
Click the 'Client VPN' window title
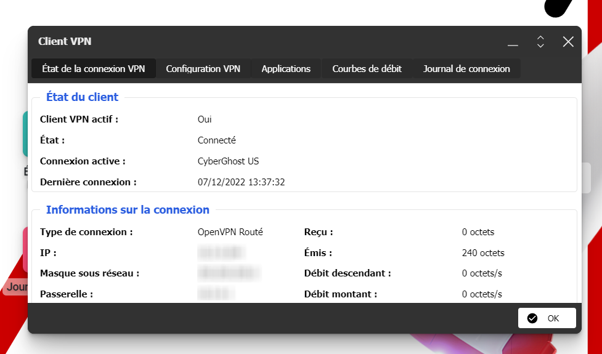click(x=65, y=41)
